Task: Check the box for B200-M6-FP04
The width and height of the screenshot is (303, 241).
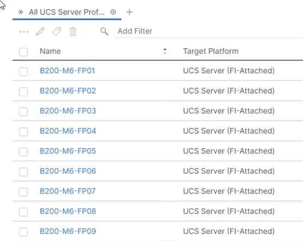Action: coord(23,132)
